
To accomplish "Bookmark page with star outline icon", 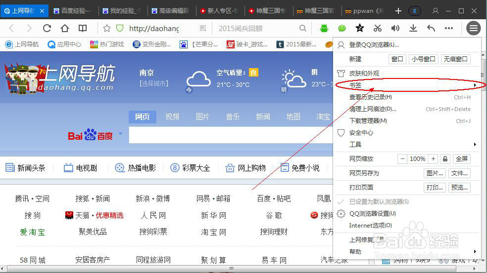I will coord(106,29).
